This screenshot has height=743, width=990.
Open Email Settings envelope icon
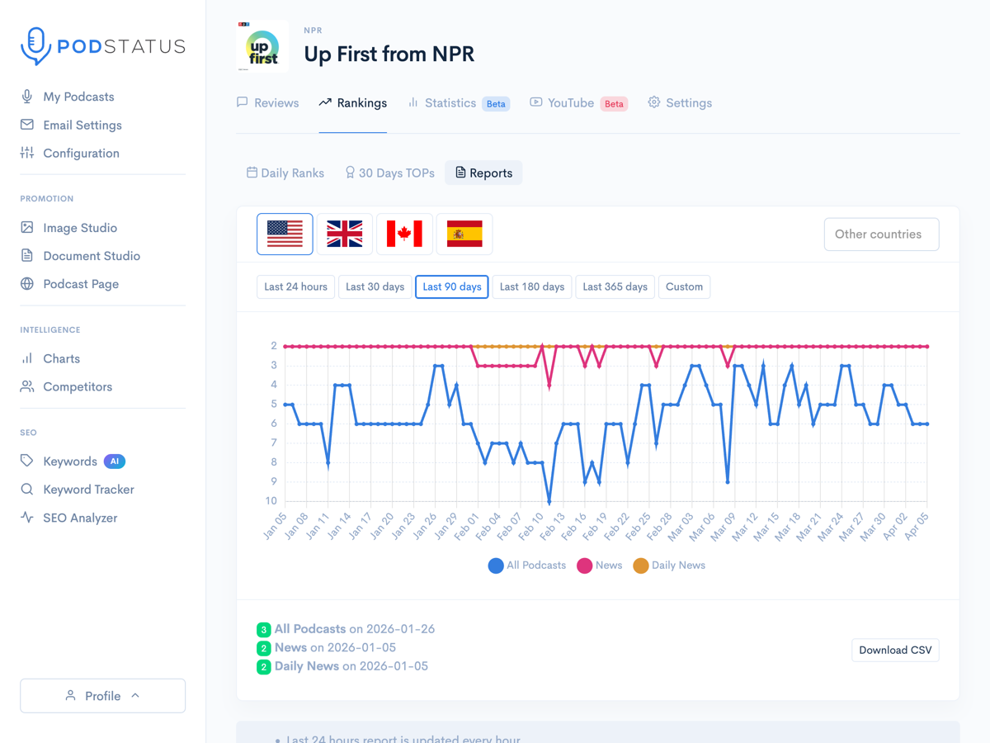point(27,125)
